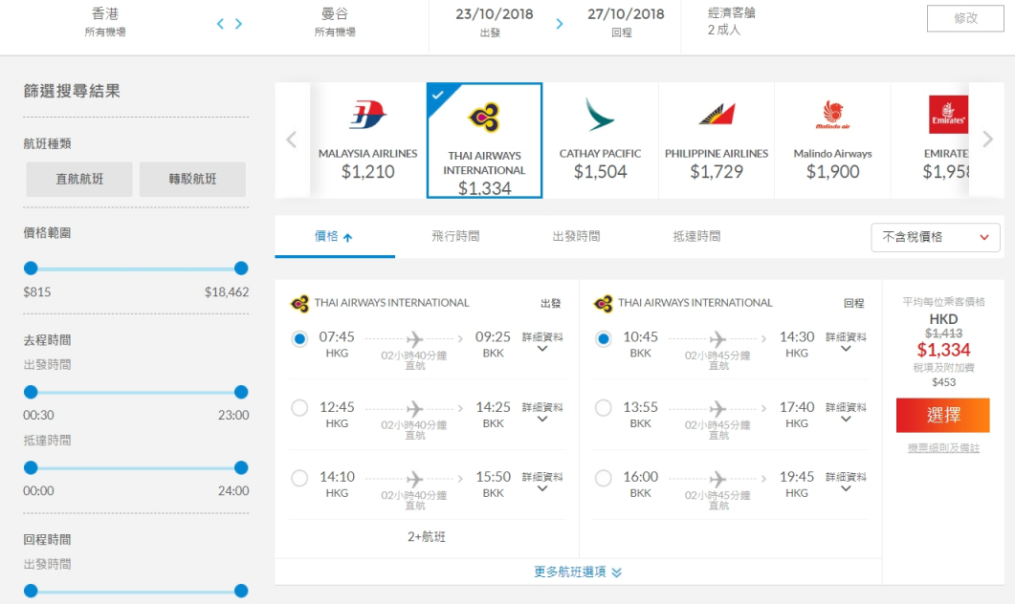Viewport: 1015px width, 604px height.
Task: Select the Malaysia Airlines $1,210 card
Action: click(x=367, y=140)
